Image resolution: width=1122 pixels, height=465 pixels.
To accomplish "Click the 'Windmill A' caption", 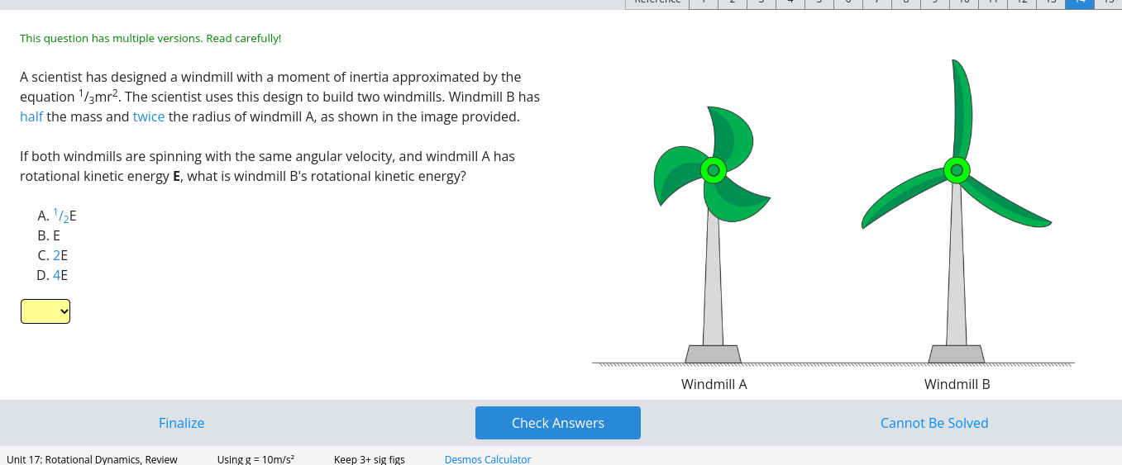I will click(x=714, y=384).
